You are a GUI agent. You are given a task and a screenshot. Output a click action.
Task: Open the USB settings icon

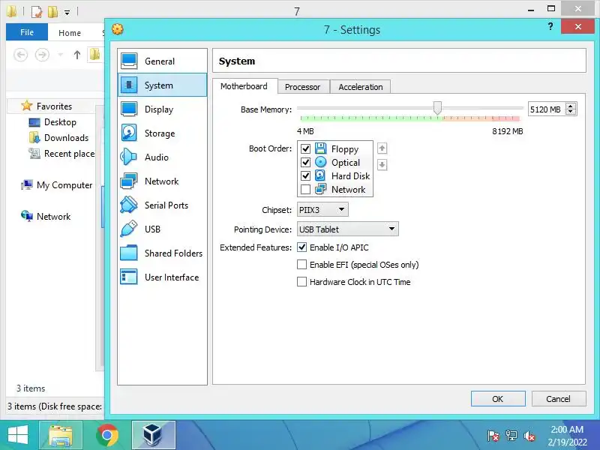[x=129, y=229]
